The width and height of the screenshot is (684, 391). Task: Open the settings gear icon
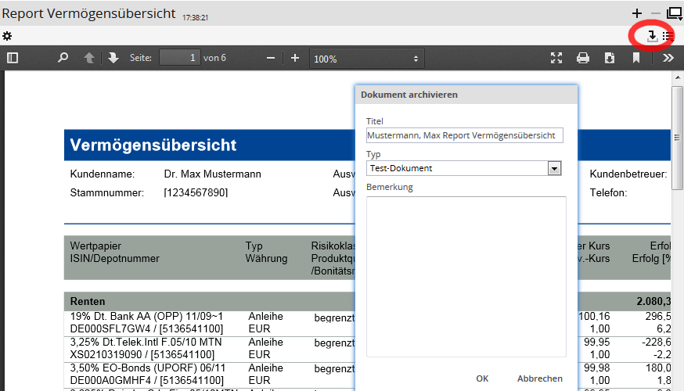pos(7,36)
